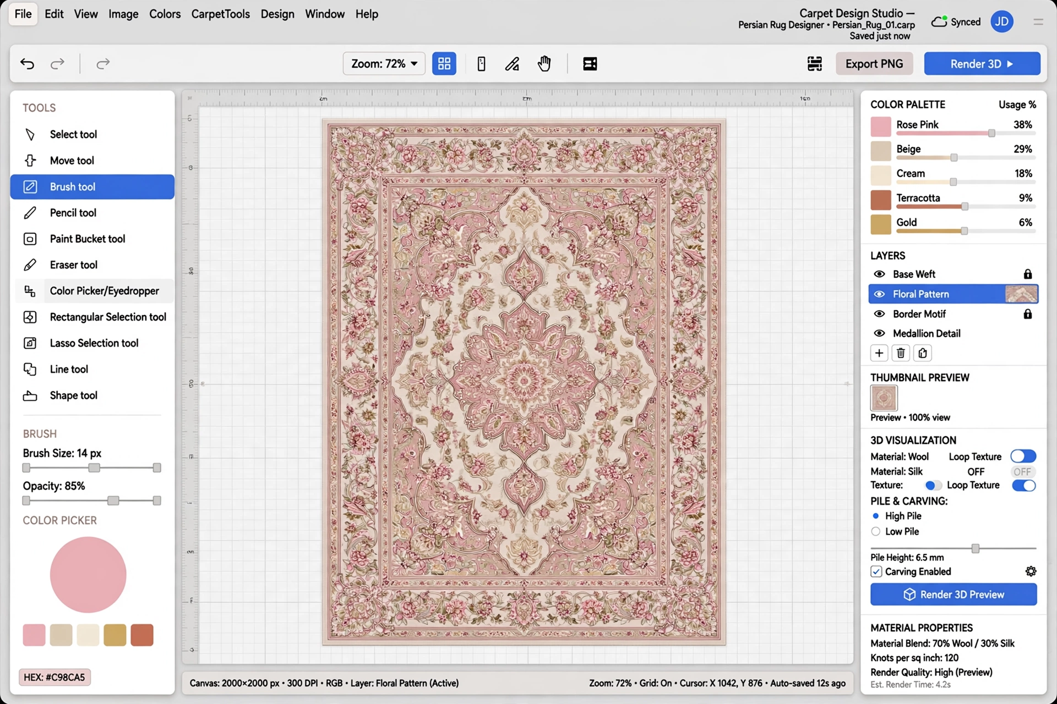Delete layer using the trash icon
Image resolution: width=1057 pixels, height=704 pixels.
point(901,353)
